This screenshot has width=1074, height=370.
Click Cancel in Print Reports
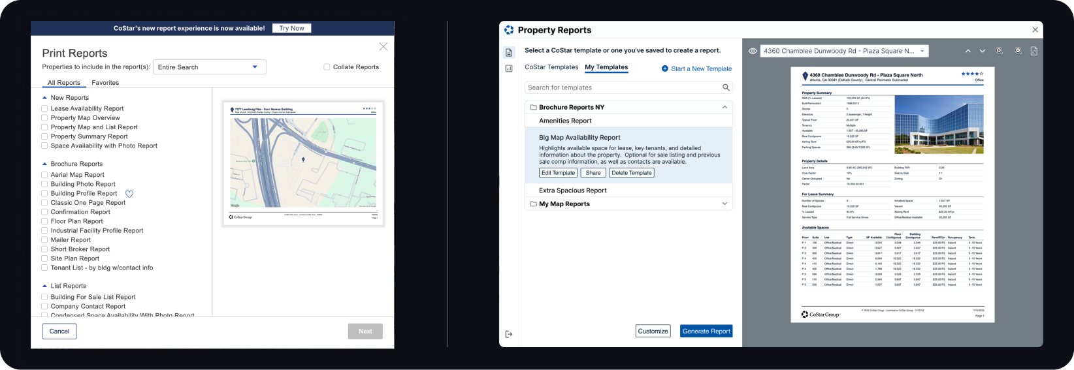tap(59, 331)
